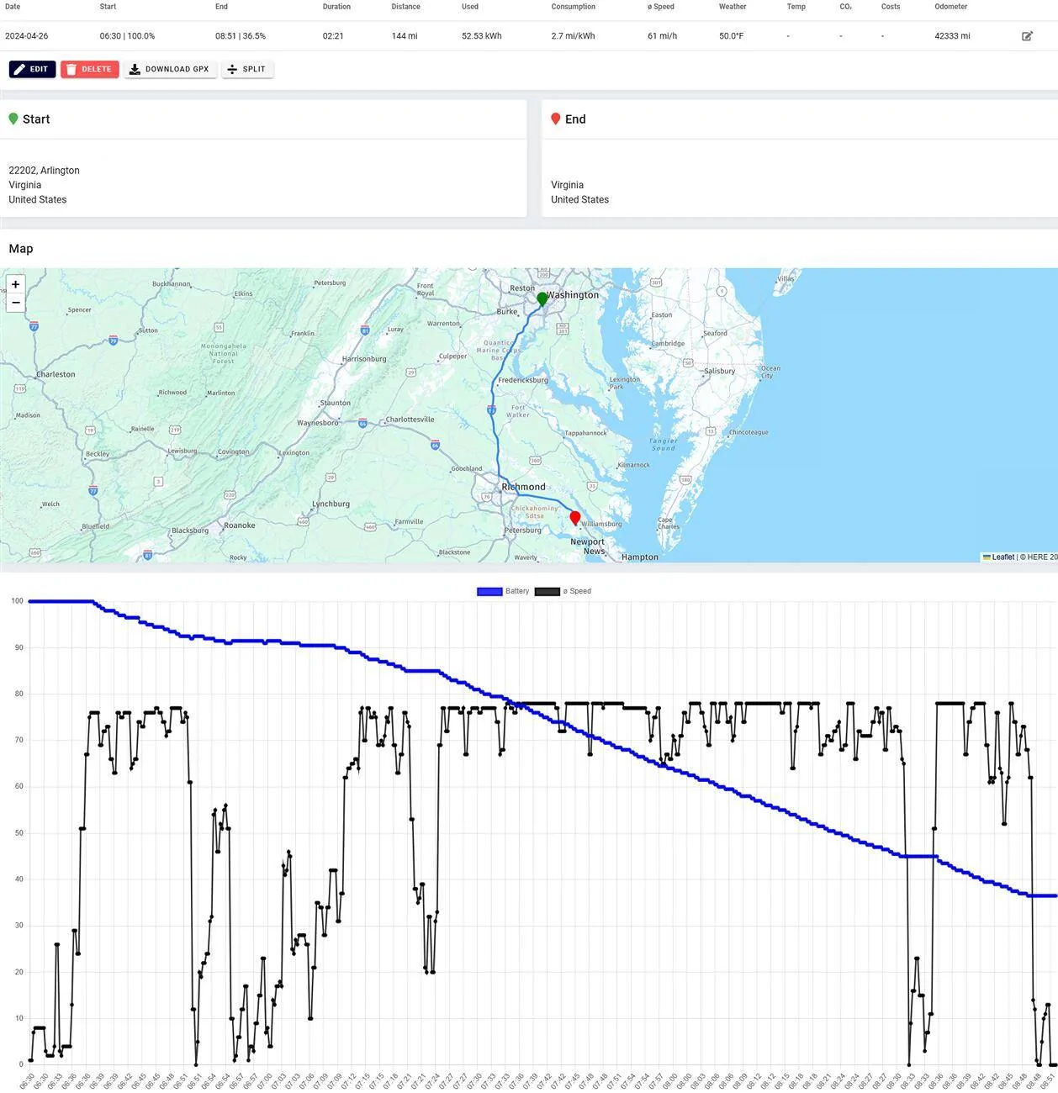Click the 02:21 duration value
1058x1093 pixels.
point(333,36)
